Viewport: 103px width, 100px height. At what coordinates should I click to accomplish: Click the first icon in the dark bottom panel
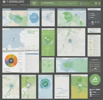coord(90,90)
